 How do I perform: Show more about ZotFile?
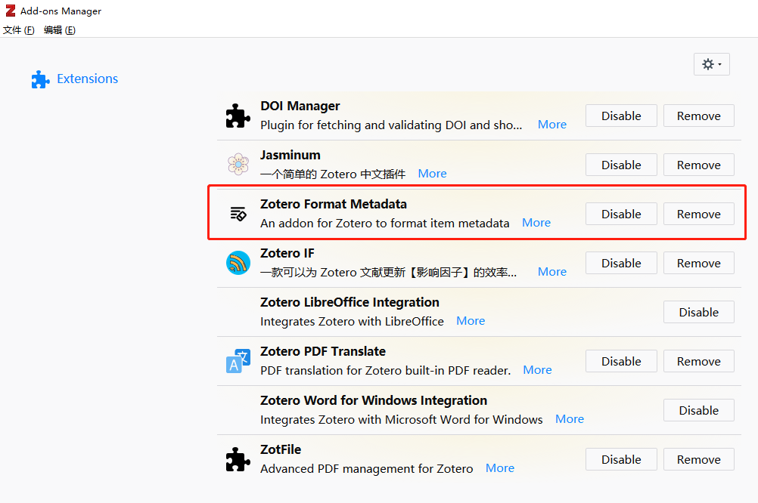(500, 468)
